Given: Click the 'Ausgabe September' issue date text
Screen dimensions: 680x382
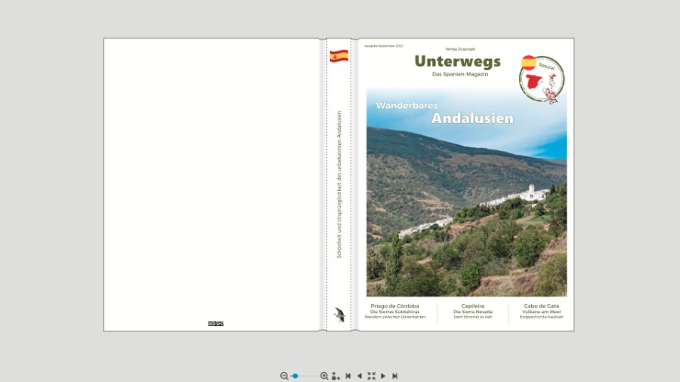Looking at the screenshot, I should pos(384,46).
